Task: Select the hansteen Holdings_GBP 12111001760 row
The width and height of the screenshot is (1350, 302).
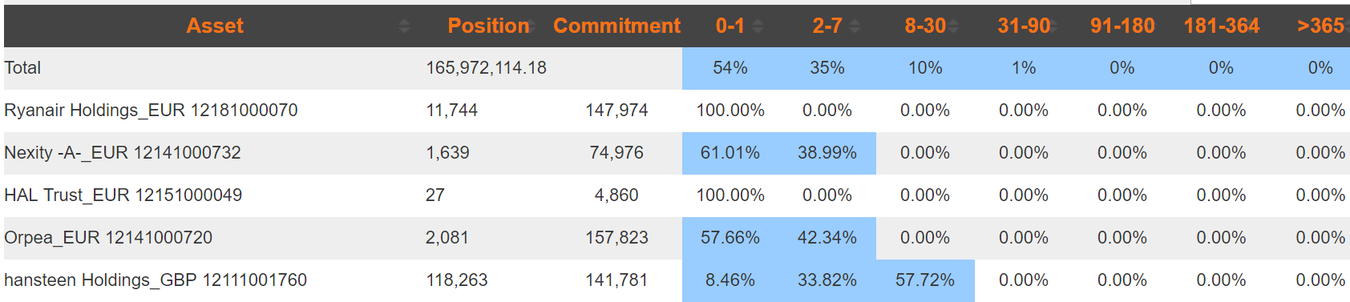Action: click(677, 280)
